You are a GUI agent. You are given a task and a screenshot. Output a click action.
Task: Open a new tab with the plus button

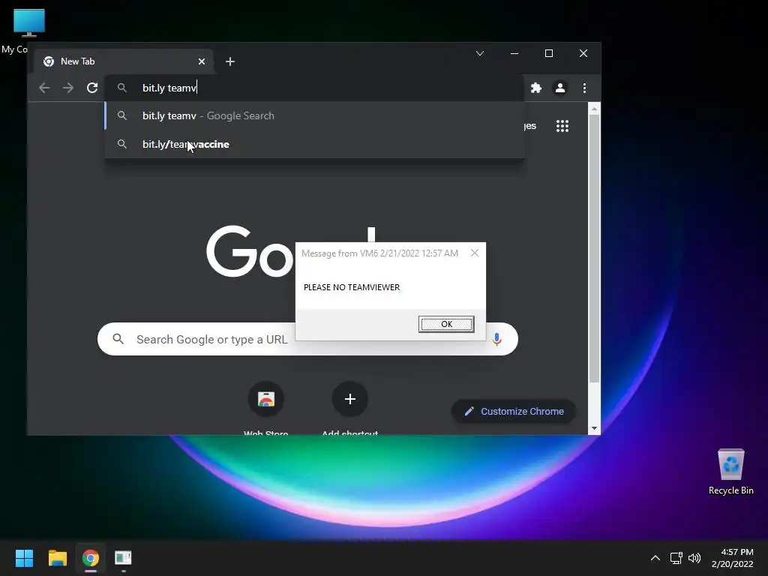[x=229, y=61]
